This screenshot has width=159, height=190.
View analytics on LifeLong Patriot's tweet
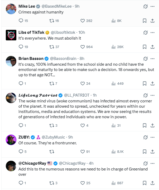[114, 125]
